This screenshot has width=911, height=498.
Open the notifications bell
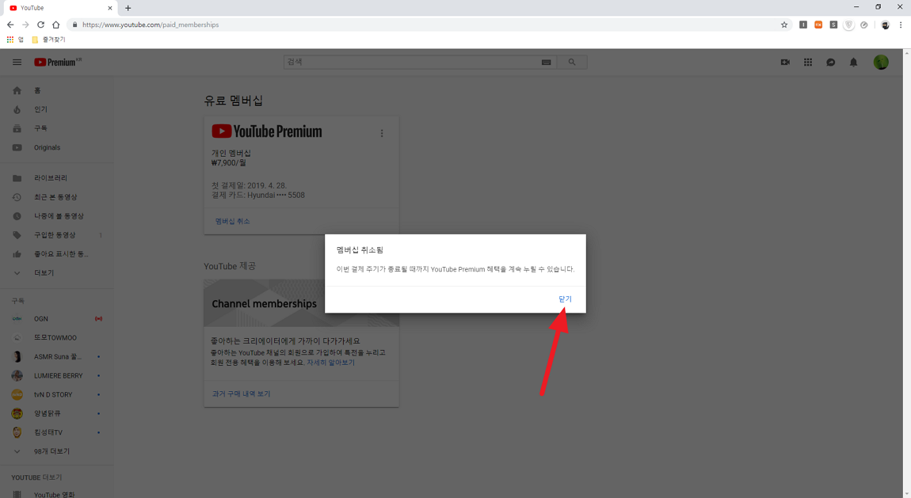coord(853,62)
